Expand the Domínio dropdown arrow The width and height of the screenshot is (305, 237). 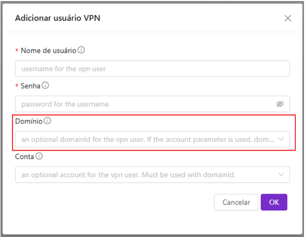pyautogui.click(x=281, y=139)
